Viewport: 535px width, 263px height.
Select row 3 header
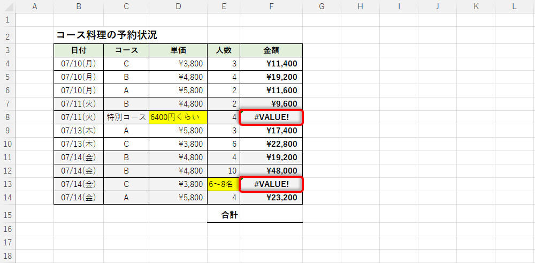click(x=7, y=50)
